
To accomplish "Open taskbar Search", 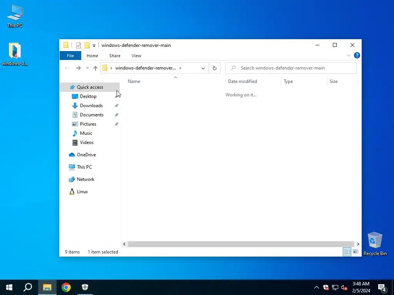I will (28, 287).
